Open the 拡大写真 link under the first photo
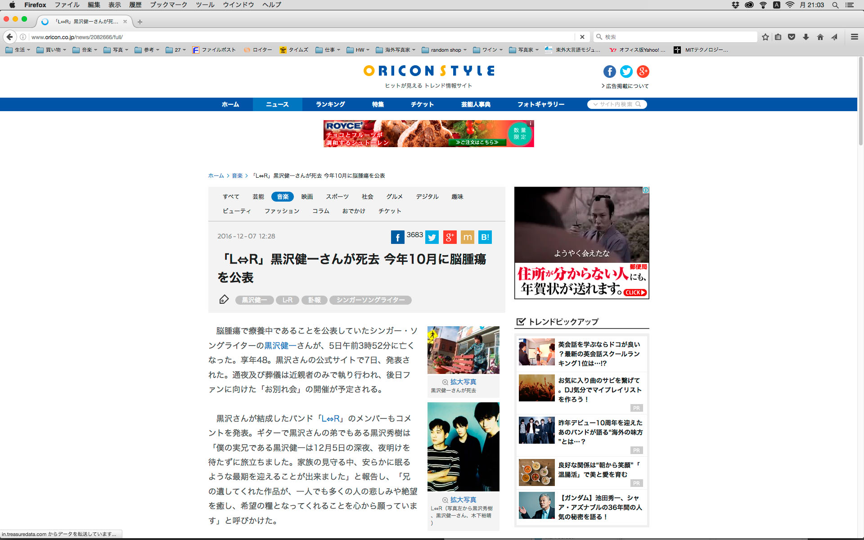This screenshot has width=864, height=540. click(463, 382)
